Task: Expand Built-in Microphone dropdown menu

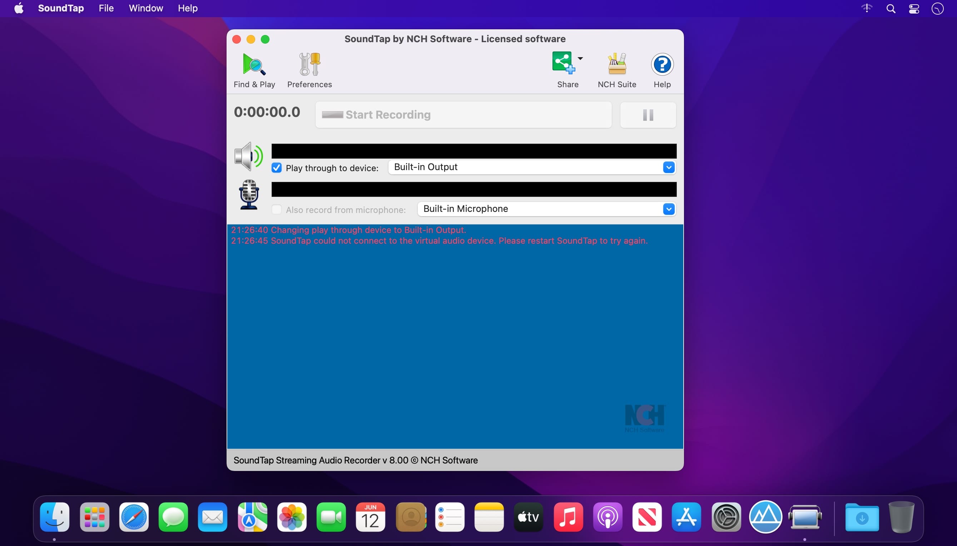Action: point(669,209)
